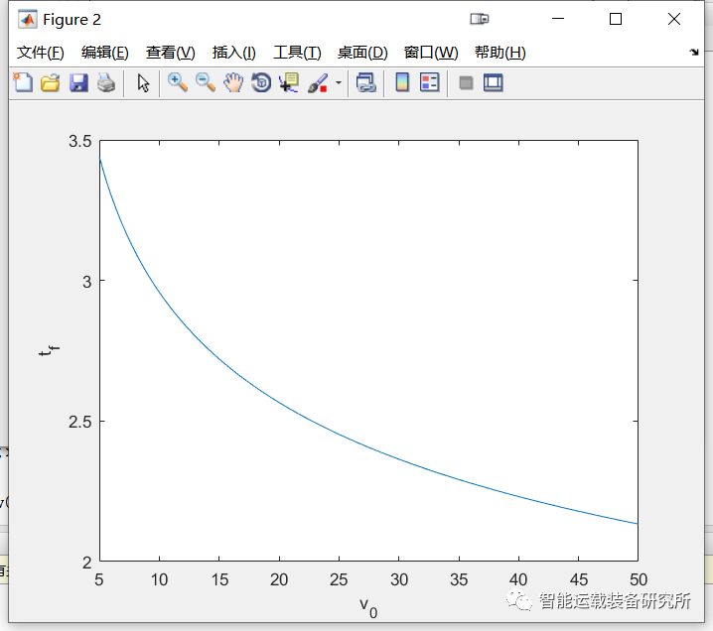Print the figure with the printer icon

(x=106, y=83)
